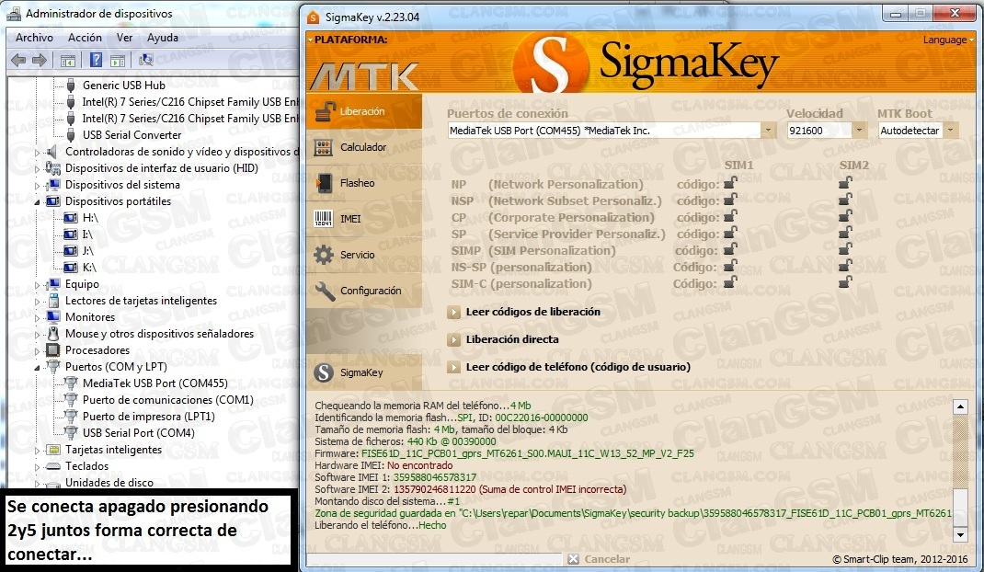Click the Cancelar button in SigmaKey
Screen dimensions: 984x572
click(x=599, y=559)
